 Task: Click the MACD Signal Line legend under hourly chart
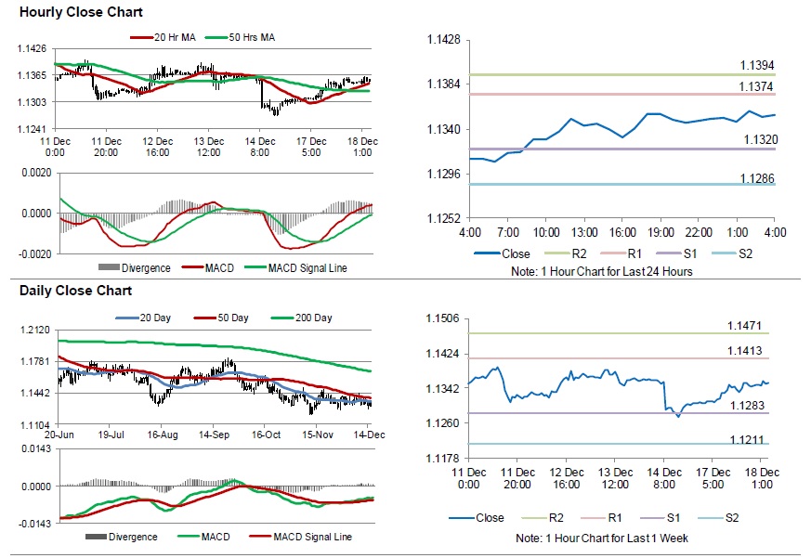[307, 268]
